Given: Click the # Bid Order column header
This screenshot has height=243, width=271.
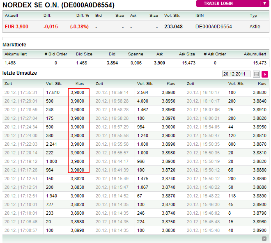Looking at the screenshot, I should point(56,54).
